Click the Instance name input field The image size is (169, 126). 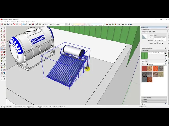pyautogui.click(x=160, y=38)
